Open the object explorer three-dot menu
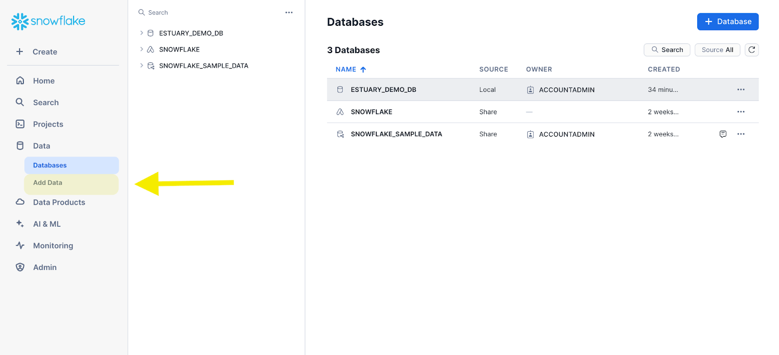This screenshot has height=355, width=779. (x=289, y=13)
